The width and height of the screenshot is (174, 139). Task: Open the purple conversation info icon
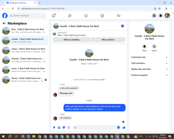tap(122, 26)
